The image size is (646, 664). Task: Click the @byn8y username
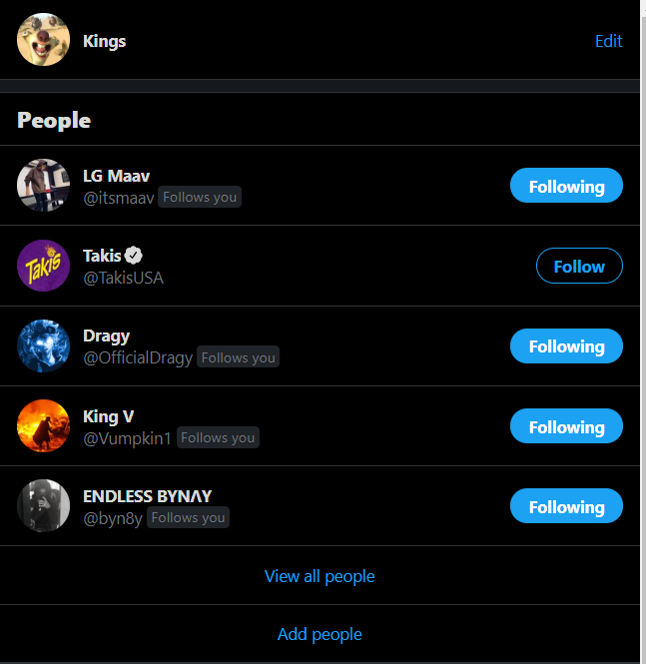click(112, 517)
